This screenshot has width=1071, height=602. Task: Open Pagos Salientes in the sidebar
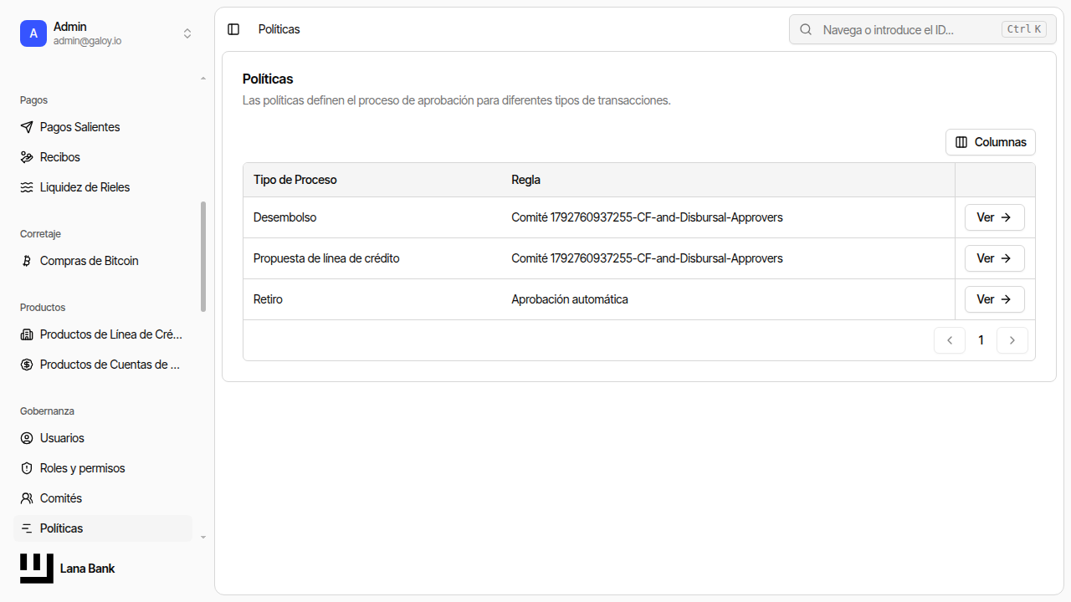tap(103, 127)
